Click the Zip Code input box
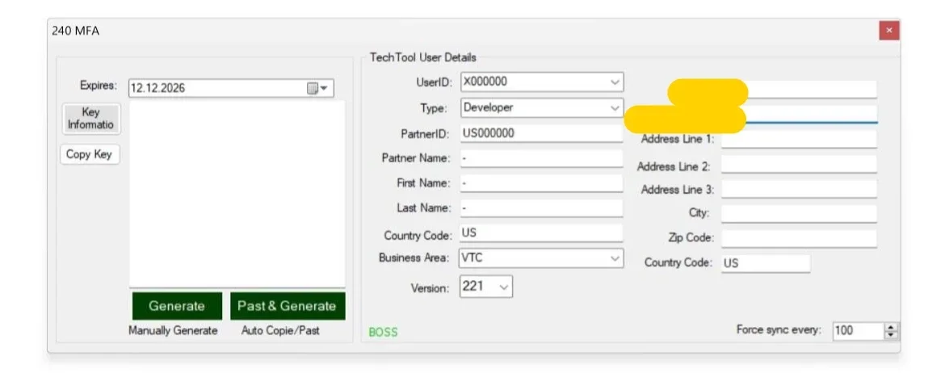This screenshot has height=373, width=945. 798,239
